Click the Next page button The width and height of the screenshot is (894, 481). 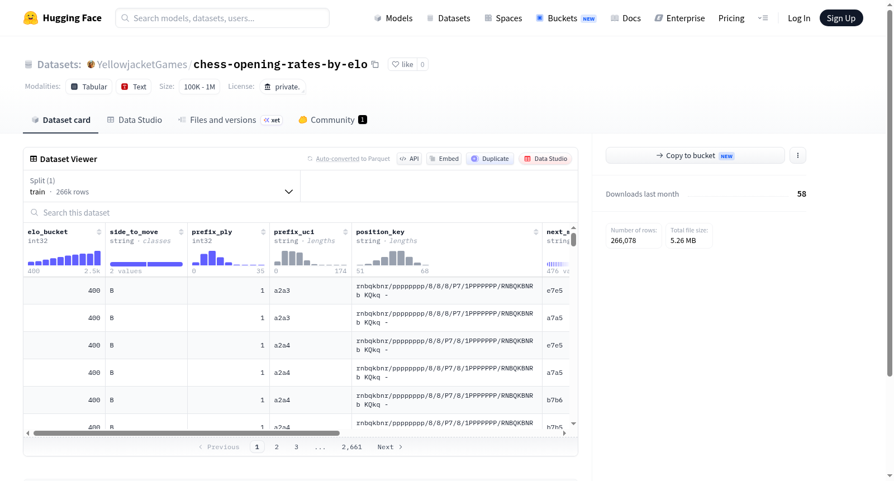[390, 447]
